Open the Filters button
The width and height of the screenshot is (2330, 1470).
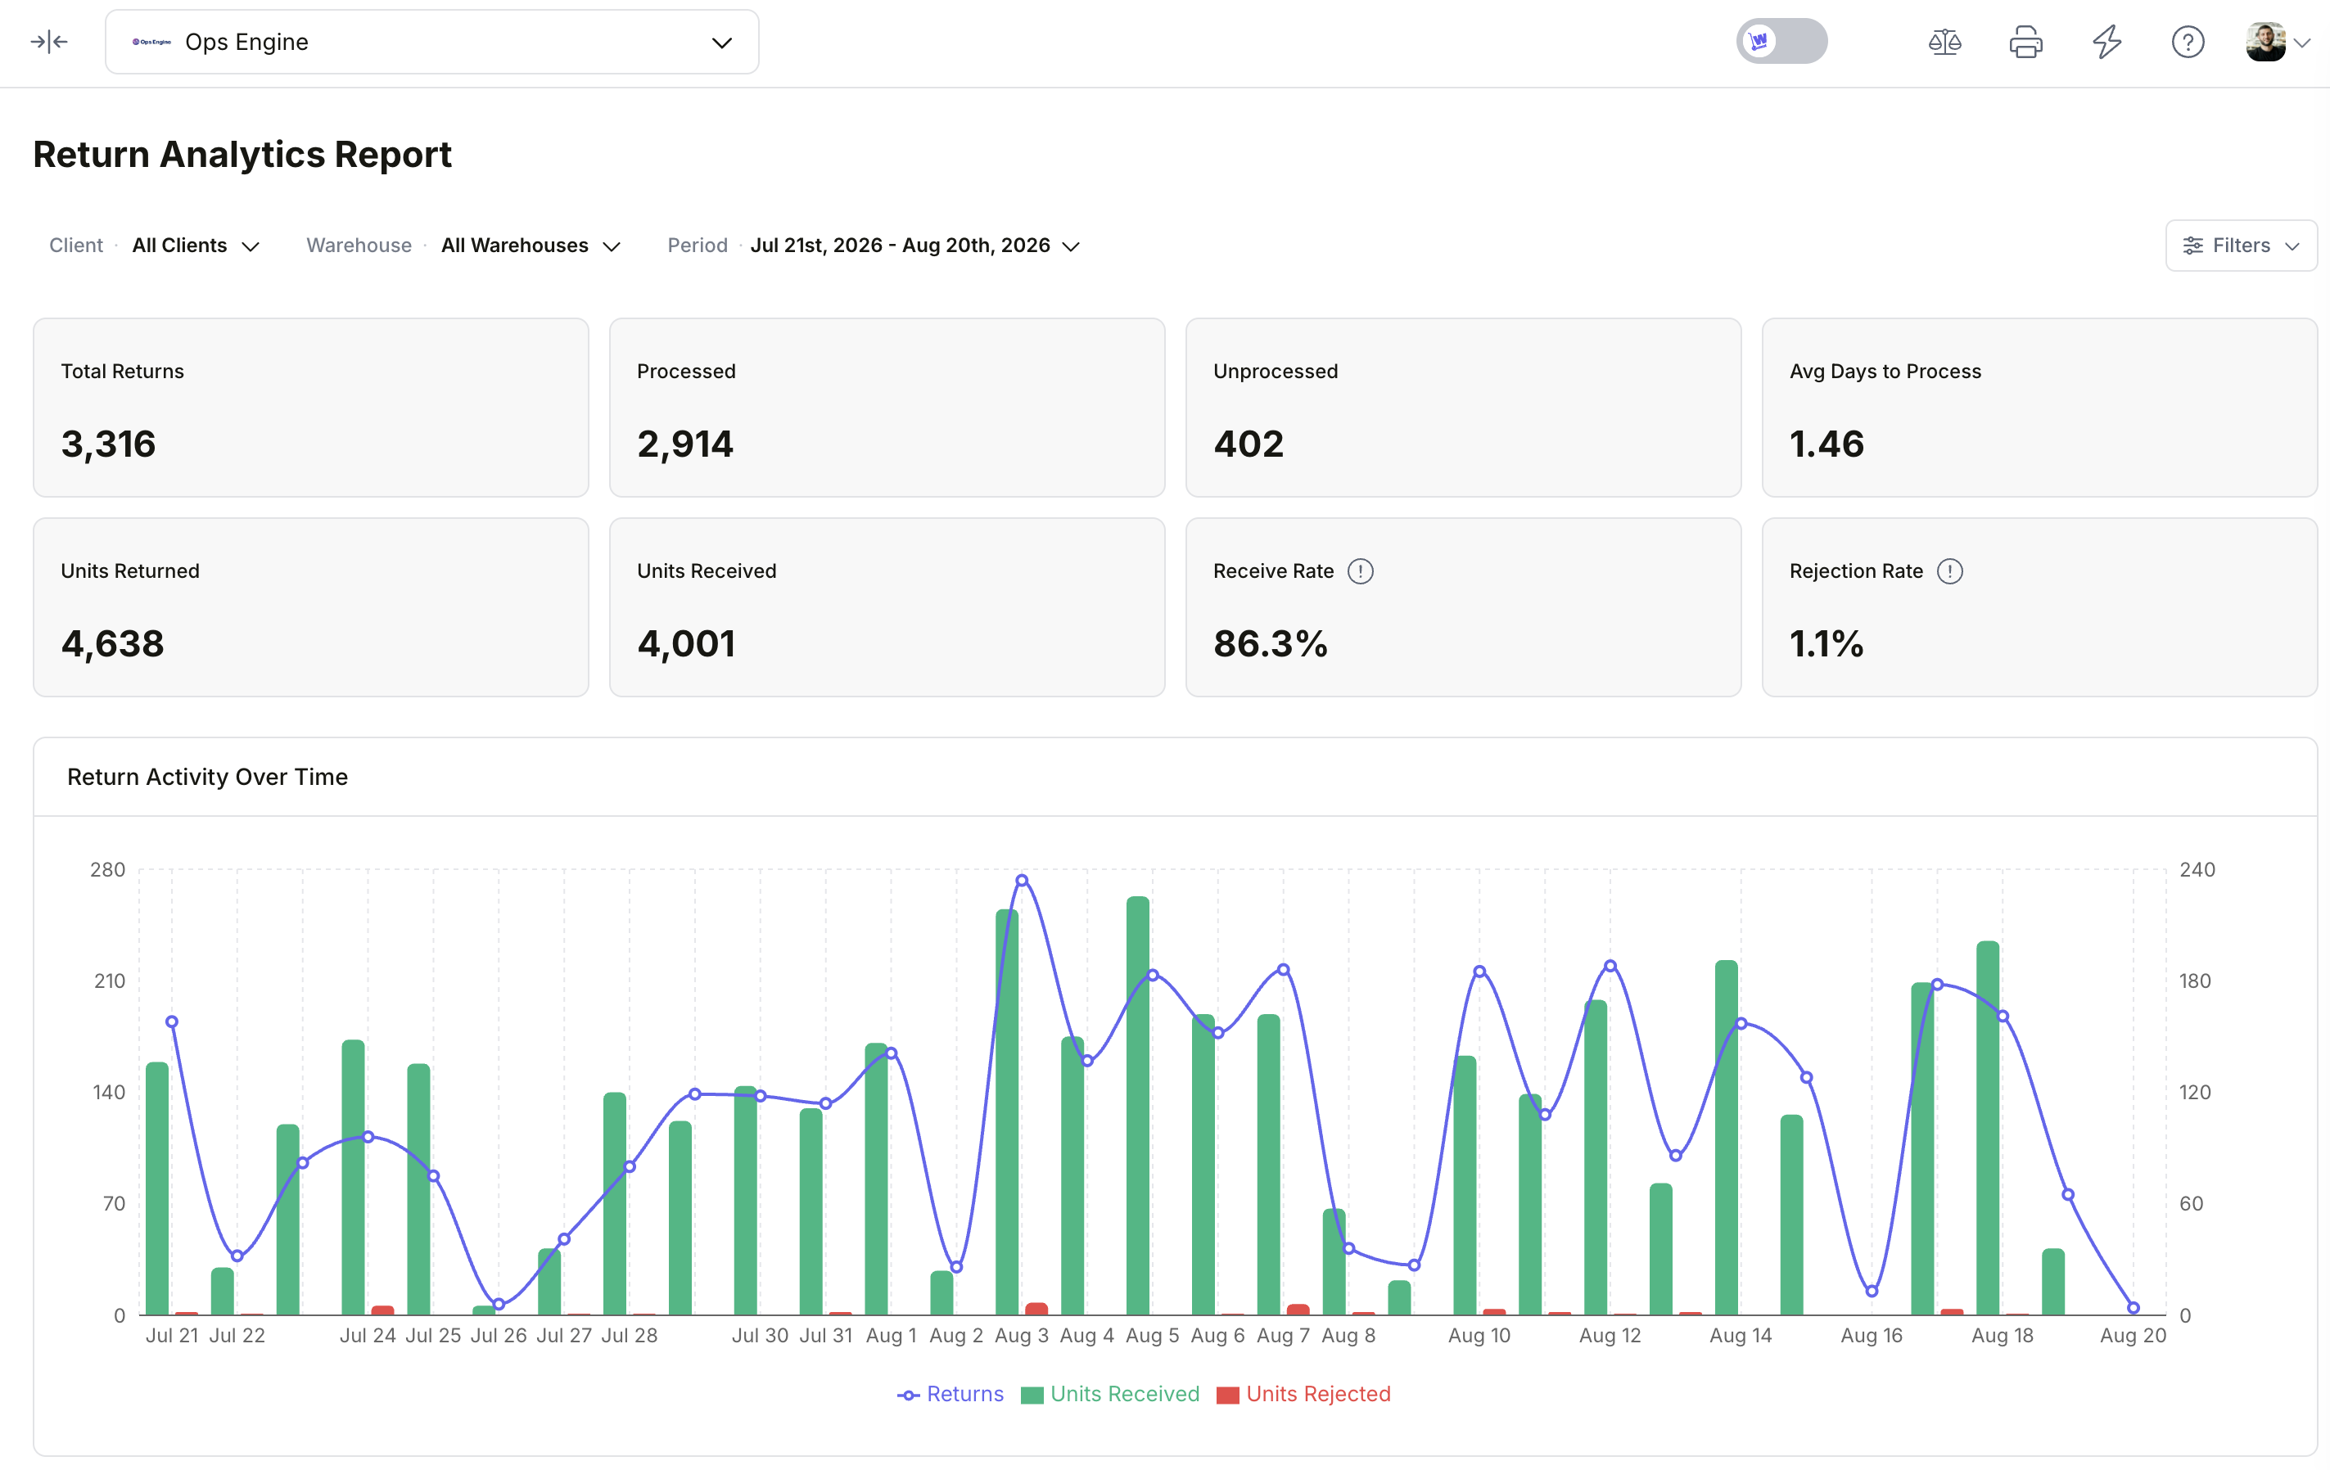click(x=2240, y=246)
